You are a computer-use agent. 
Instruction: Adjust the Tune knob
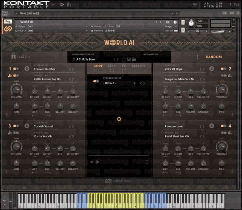click(191, 23)
